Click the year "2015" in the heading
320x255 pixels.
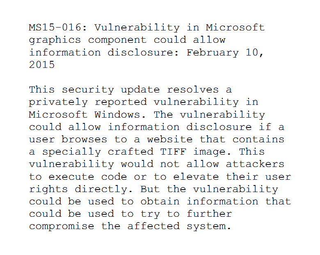pos(42,65)
